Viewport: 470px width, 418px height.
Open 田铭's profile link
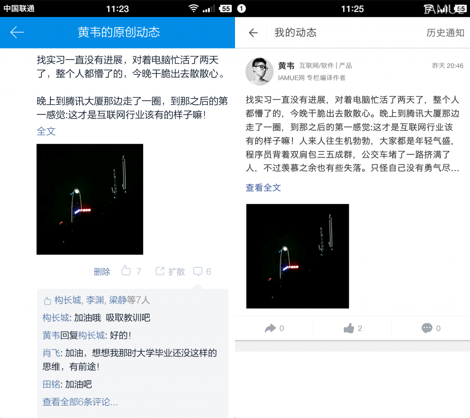(x=51, y=384)
